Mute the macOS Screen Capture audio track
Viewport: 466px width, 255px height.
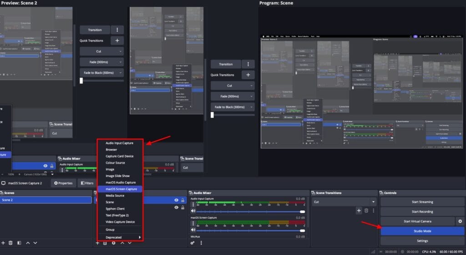tap(193, 230)
